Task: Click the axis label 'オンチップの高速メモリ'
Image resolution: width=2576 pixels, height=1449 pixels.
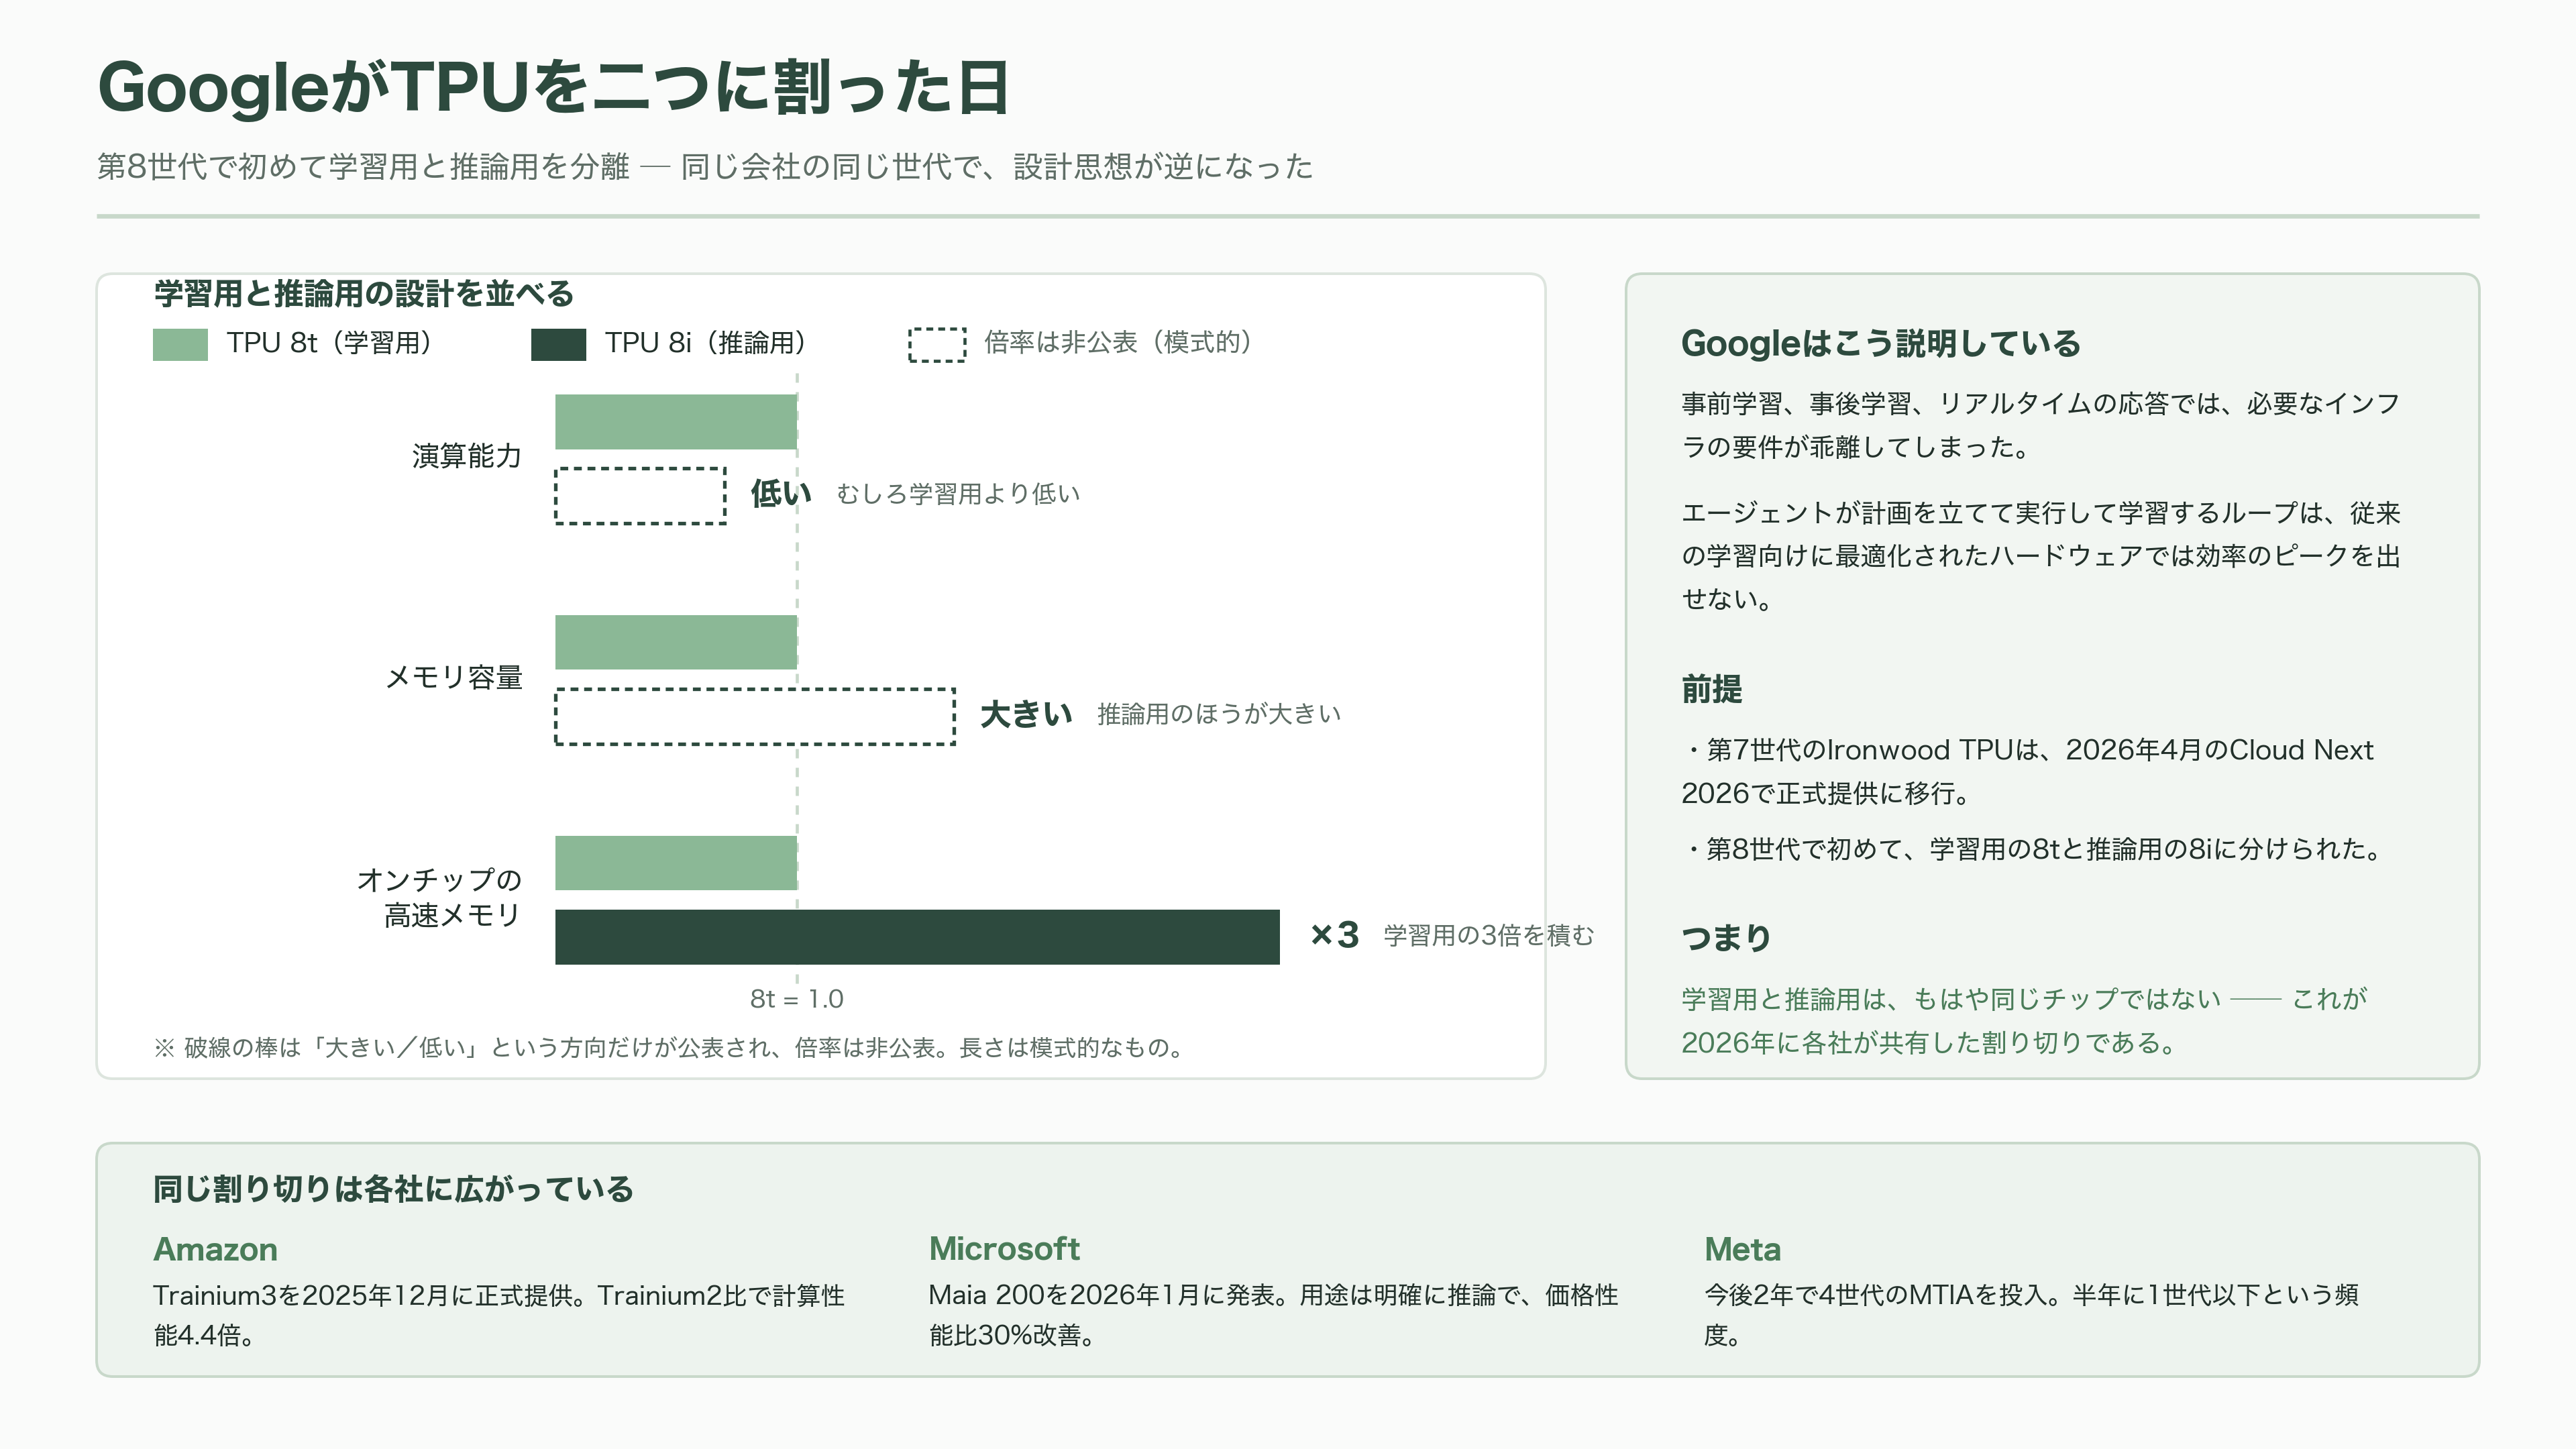Action: point(440,897)
